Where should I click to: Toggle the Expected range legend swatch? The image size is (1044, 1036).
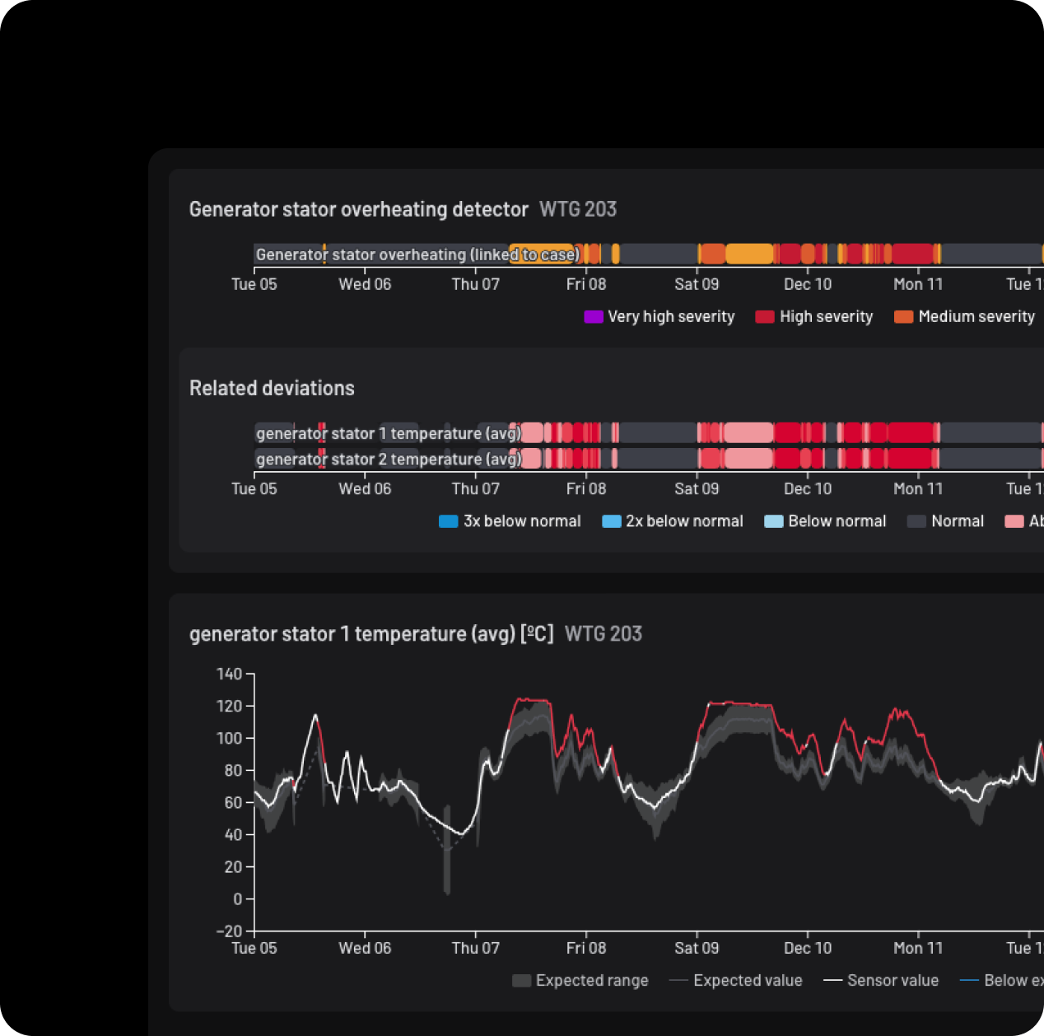click(x=521, y=981)
